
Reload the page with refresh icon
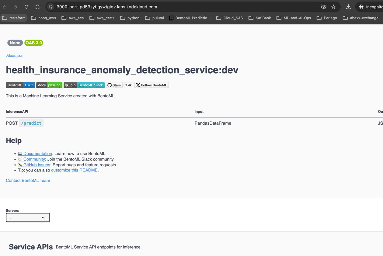(x=26, y=7)
